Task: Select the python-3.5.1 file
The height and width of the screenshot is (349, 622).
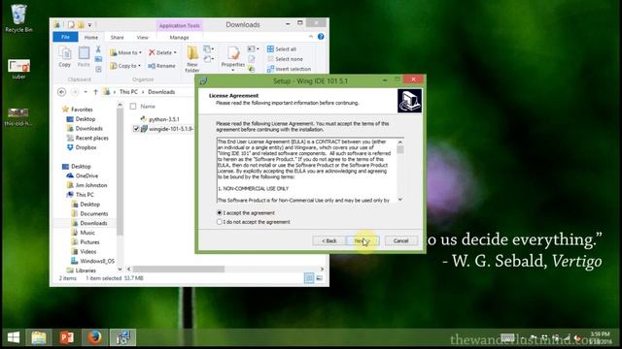Action: coord(164,119)
